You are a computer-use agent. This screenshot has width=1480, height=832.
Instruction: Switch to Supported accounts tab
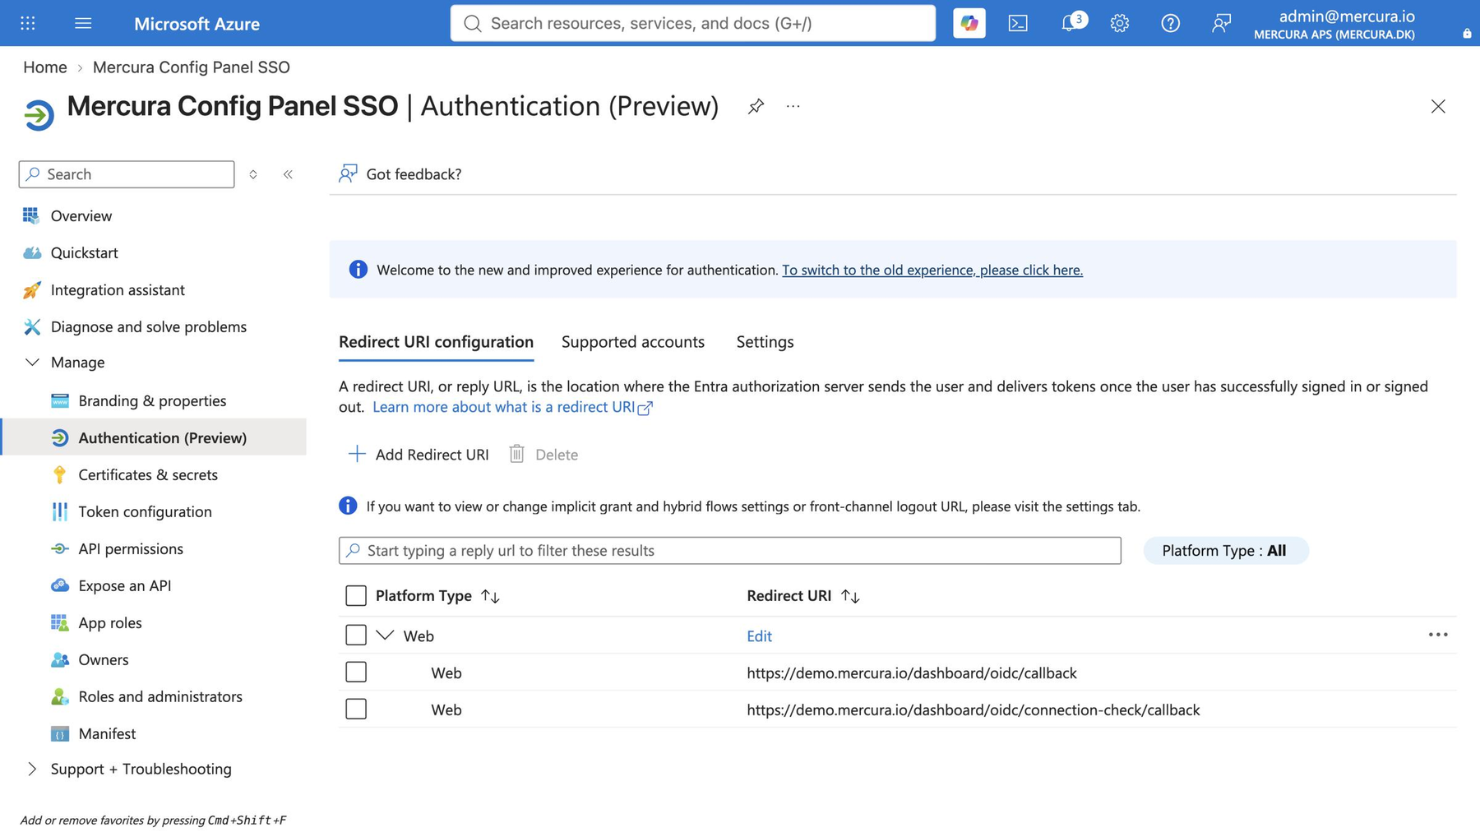(x=632, y=341)
